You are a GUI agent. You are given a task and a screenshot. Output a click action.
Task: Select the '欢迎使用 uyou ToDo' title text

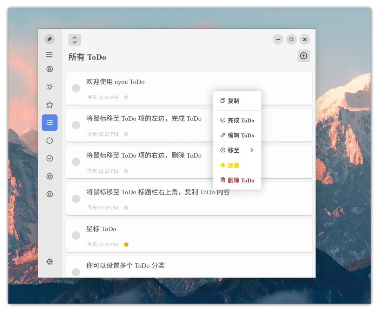tap(115, 82)
